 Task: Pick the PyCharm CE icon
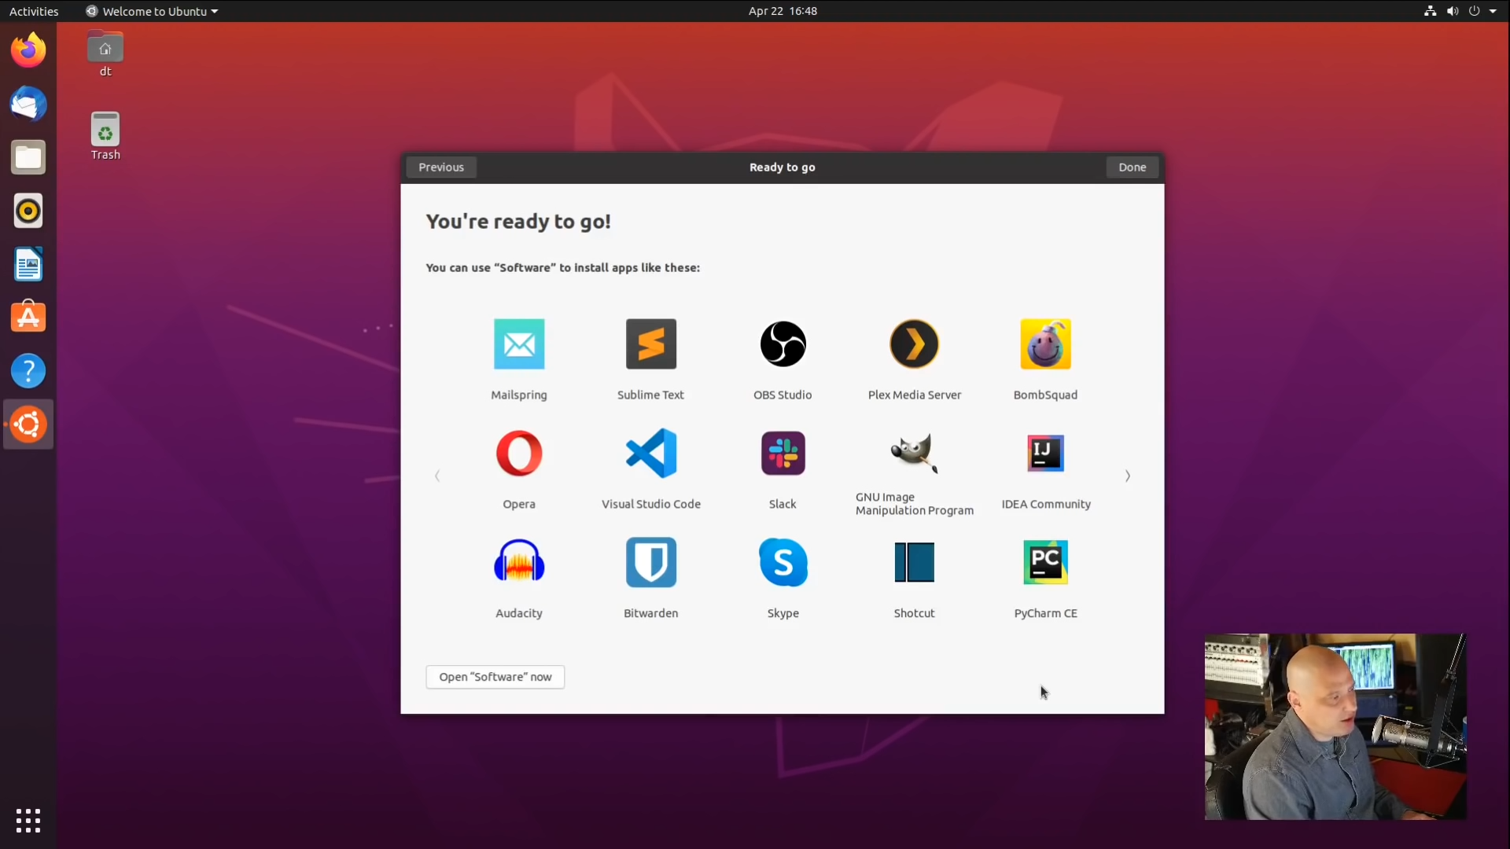(1046, 561)
